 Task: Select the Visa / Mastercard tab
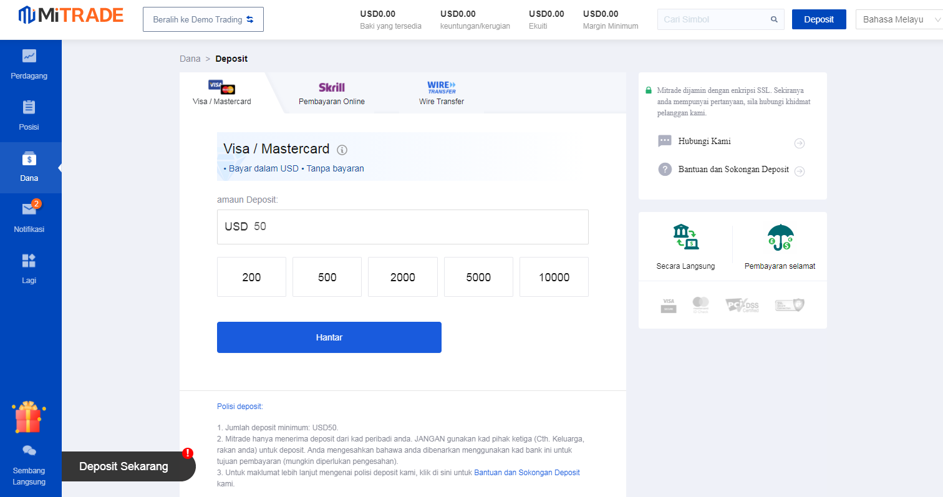tap(222, 93)
